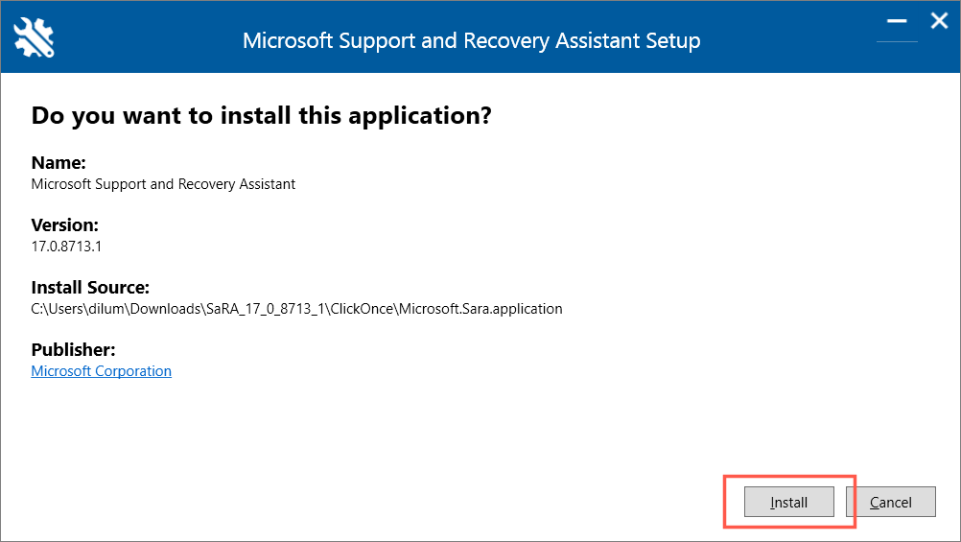Select the 'Name:' field label
The image size is (961, 542).
click(59, 163)
